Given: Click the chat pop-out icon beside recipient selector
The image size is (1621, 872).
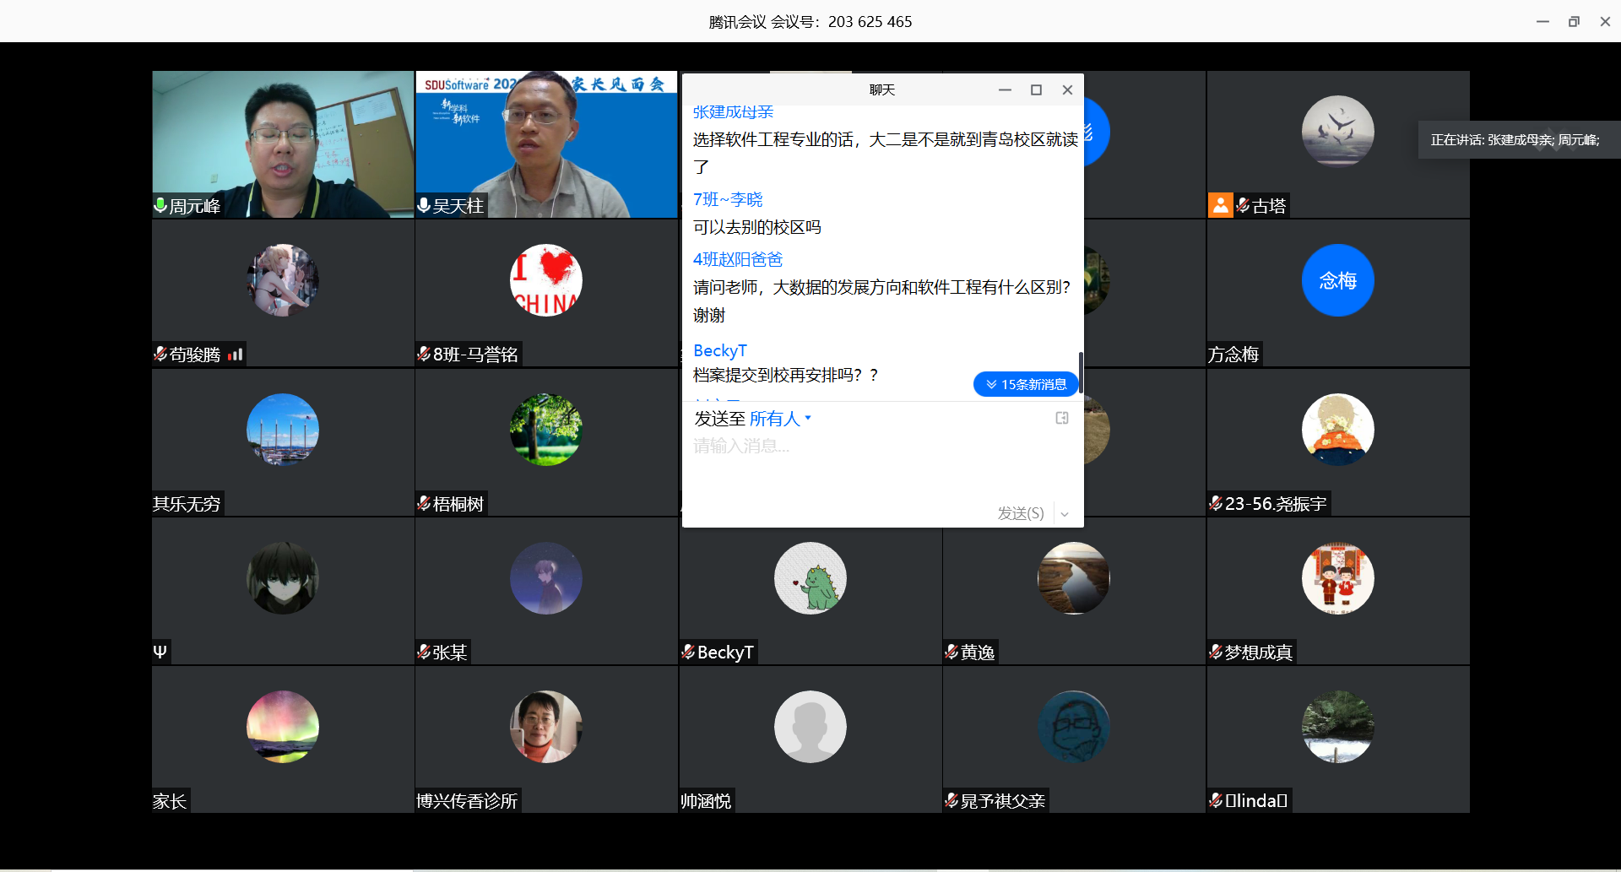Looking at the screenshot, I should pos(1062,418).
